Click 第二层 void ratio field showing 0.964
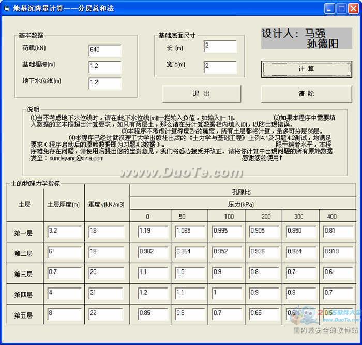Image resolution: width=362 pixels, height=345 pixels. 190,252
